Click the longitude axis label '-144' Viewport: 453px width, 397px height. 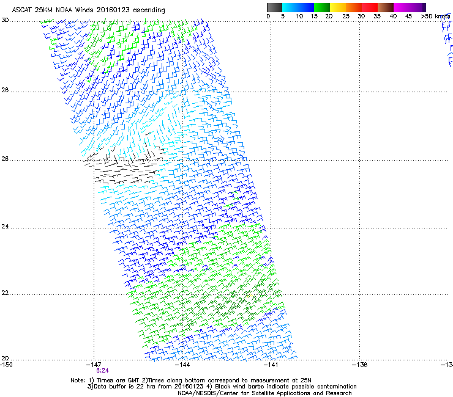click(x=182, y=365)
